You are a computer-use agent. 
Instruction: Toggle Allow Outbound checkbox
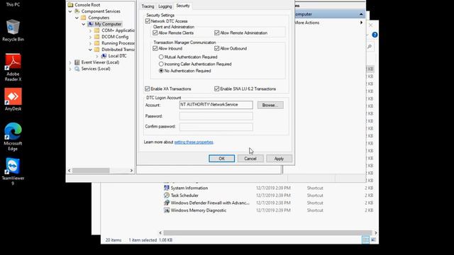[x=217, y=48]
